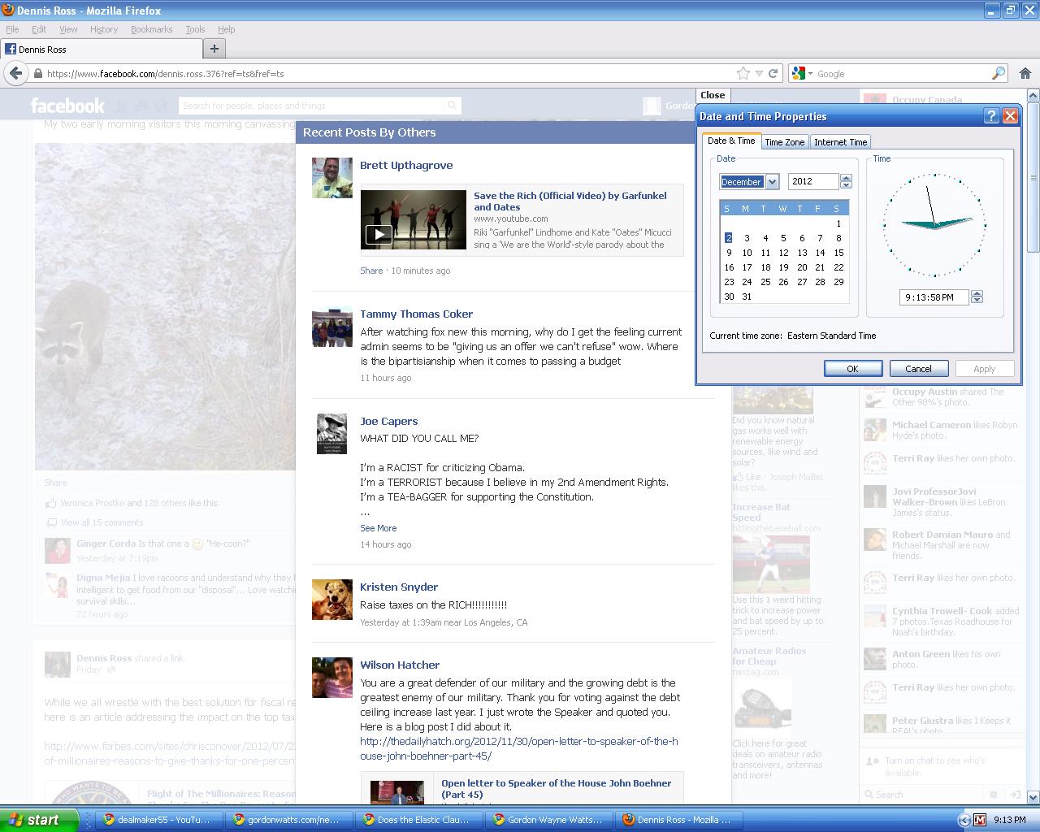Click the year field showing 2012
This screenshot has height=832, width=1040.
[x=814, y=182]
